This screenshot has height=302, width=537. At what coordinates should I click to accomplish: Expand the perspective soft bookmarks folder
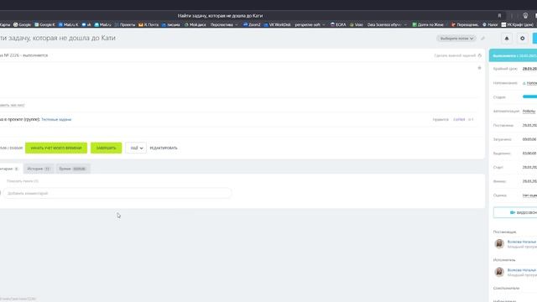pyautogui.click(x=310, y=24)
